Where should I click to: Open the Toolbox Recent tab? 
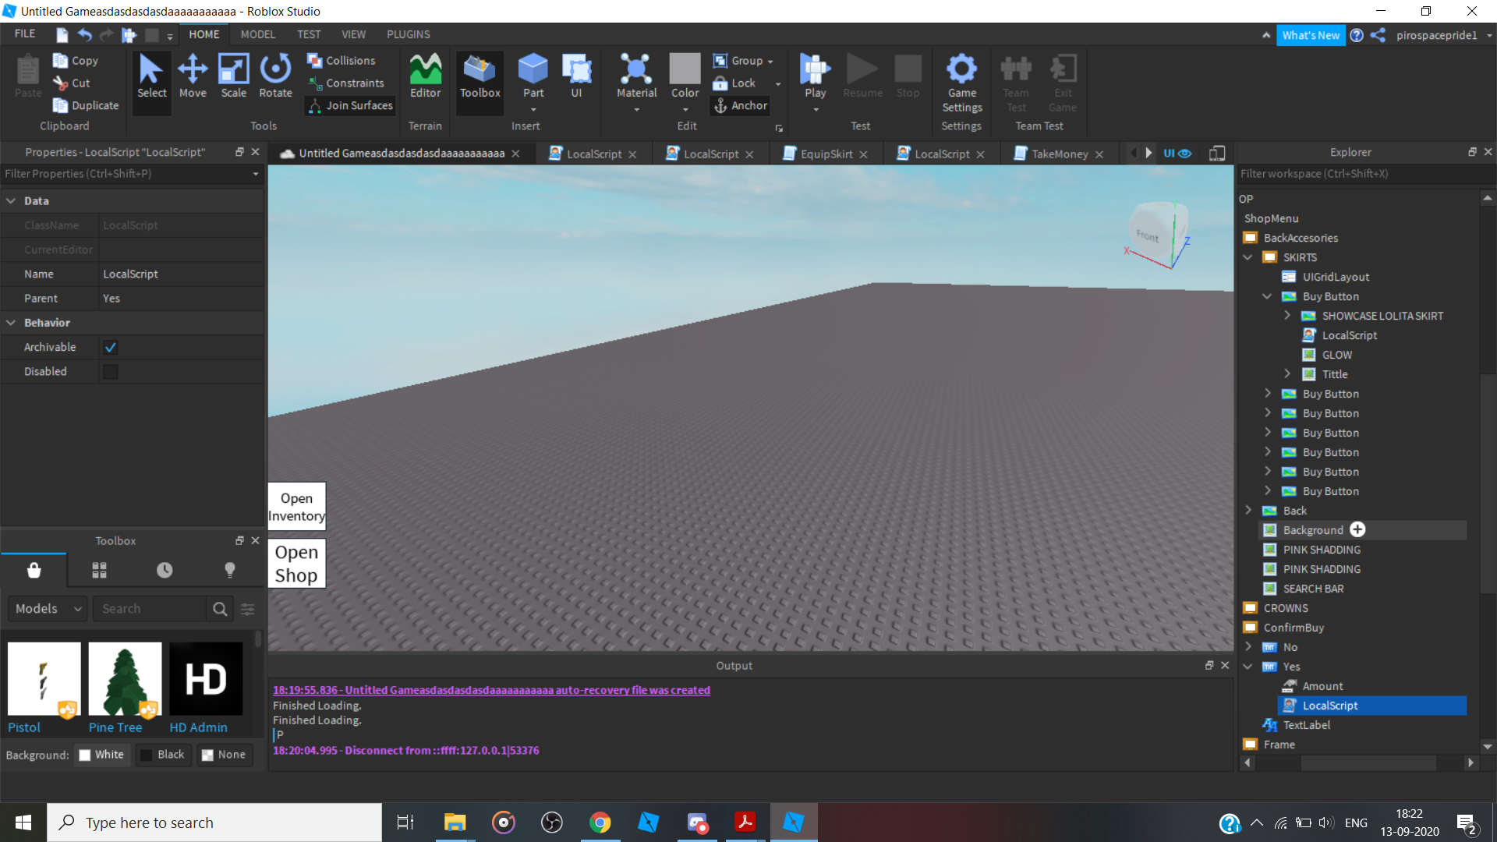[x=165, y=570]
